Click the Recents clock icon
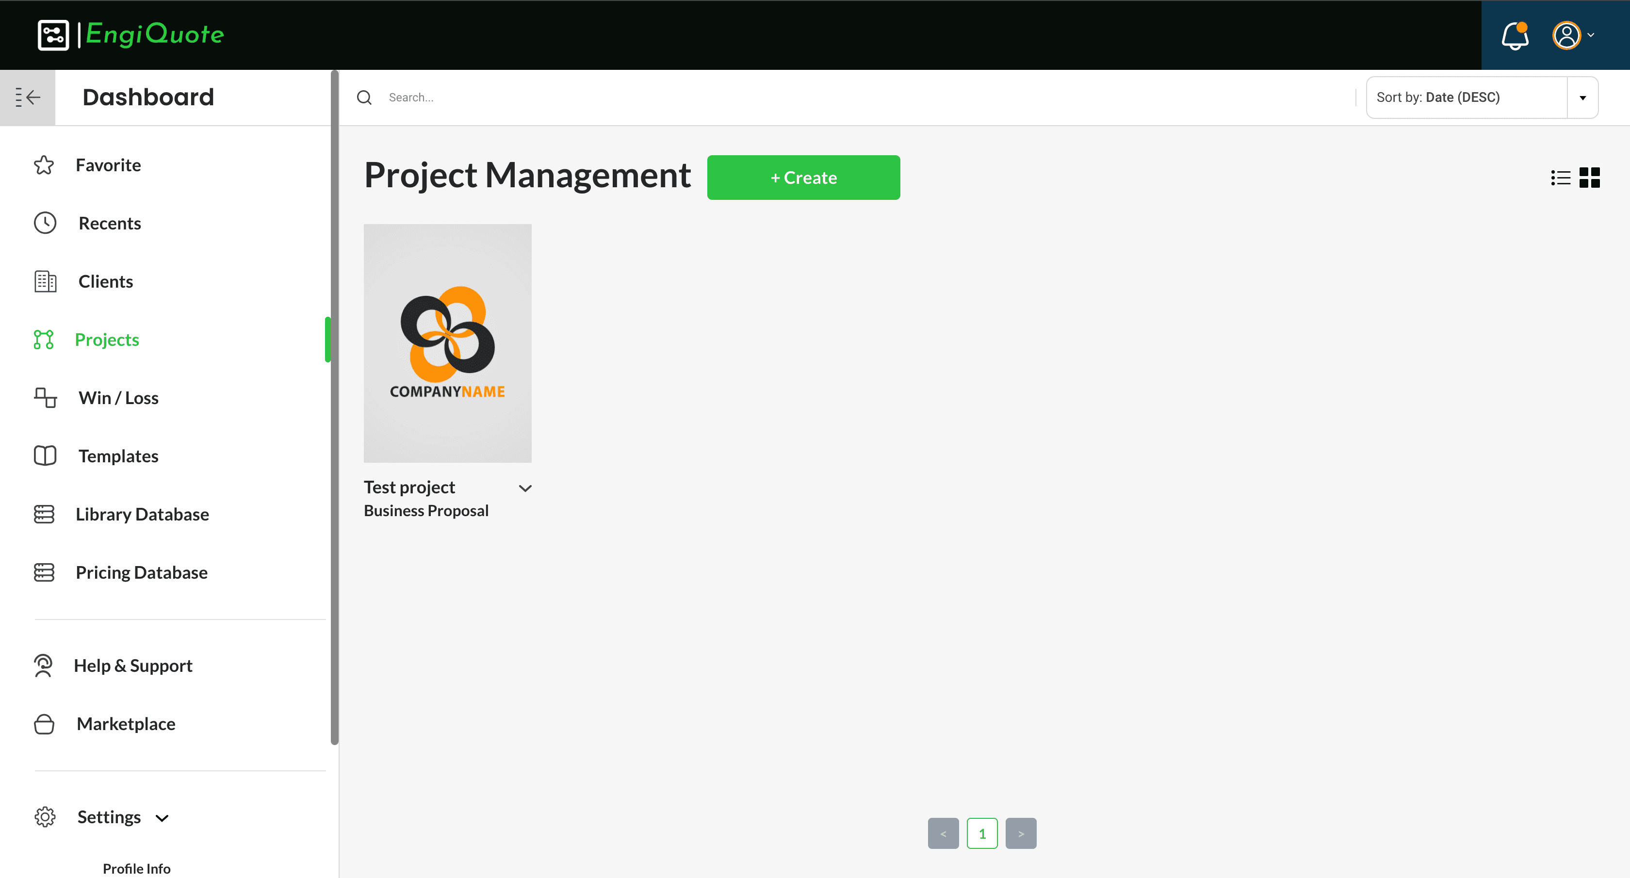 (x=45, y=223)
